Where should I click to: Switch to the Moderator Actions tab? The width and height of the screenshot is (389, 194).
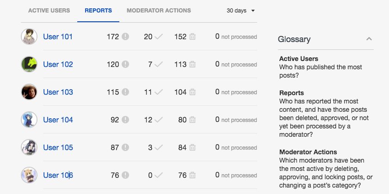click(x=159, y=11)
